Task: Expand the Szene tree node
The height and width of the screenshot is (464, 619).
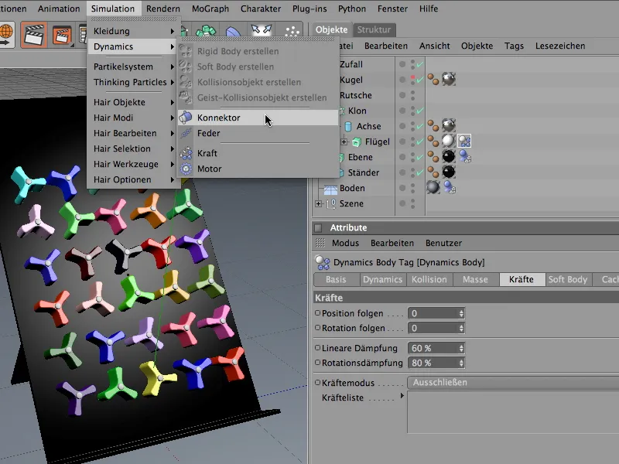Action: [319, 204]
